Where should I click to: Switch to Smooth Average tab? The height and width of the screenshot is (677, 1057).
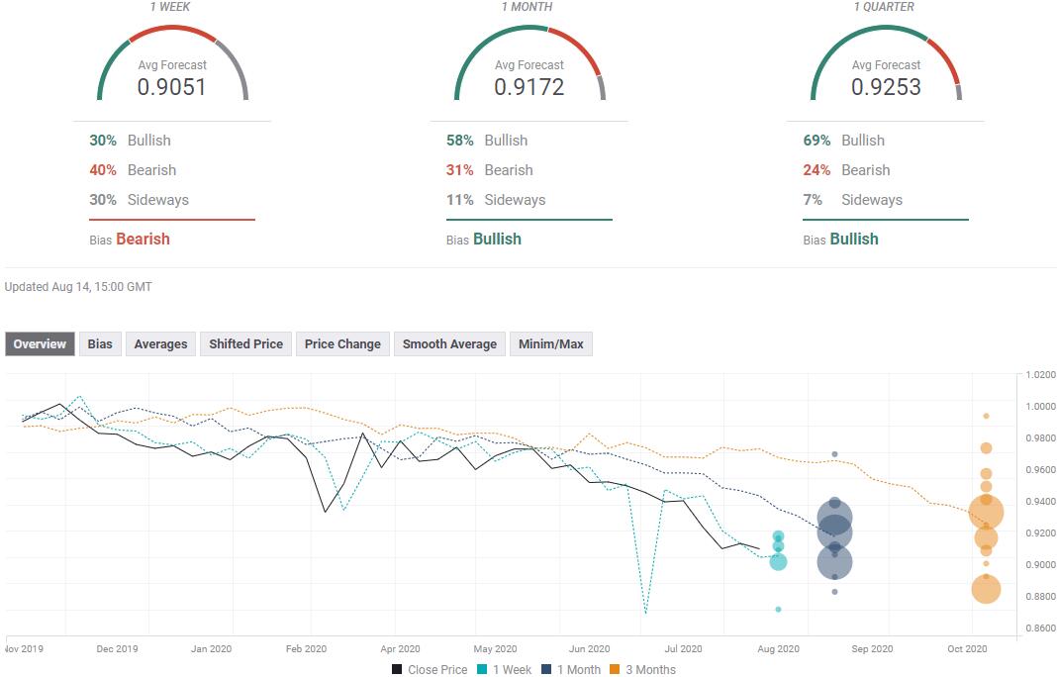(x=449, y=343)
